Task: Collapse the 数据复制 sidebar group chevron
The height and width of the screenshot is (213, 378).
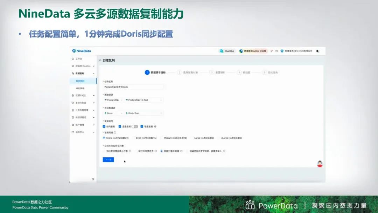Action: (x=94, y=74)
